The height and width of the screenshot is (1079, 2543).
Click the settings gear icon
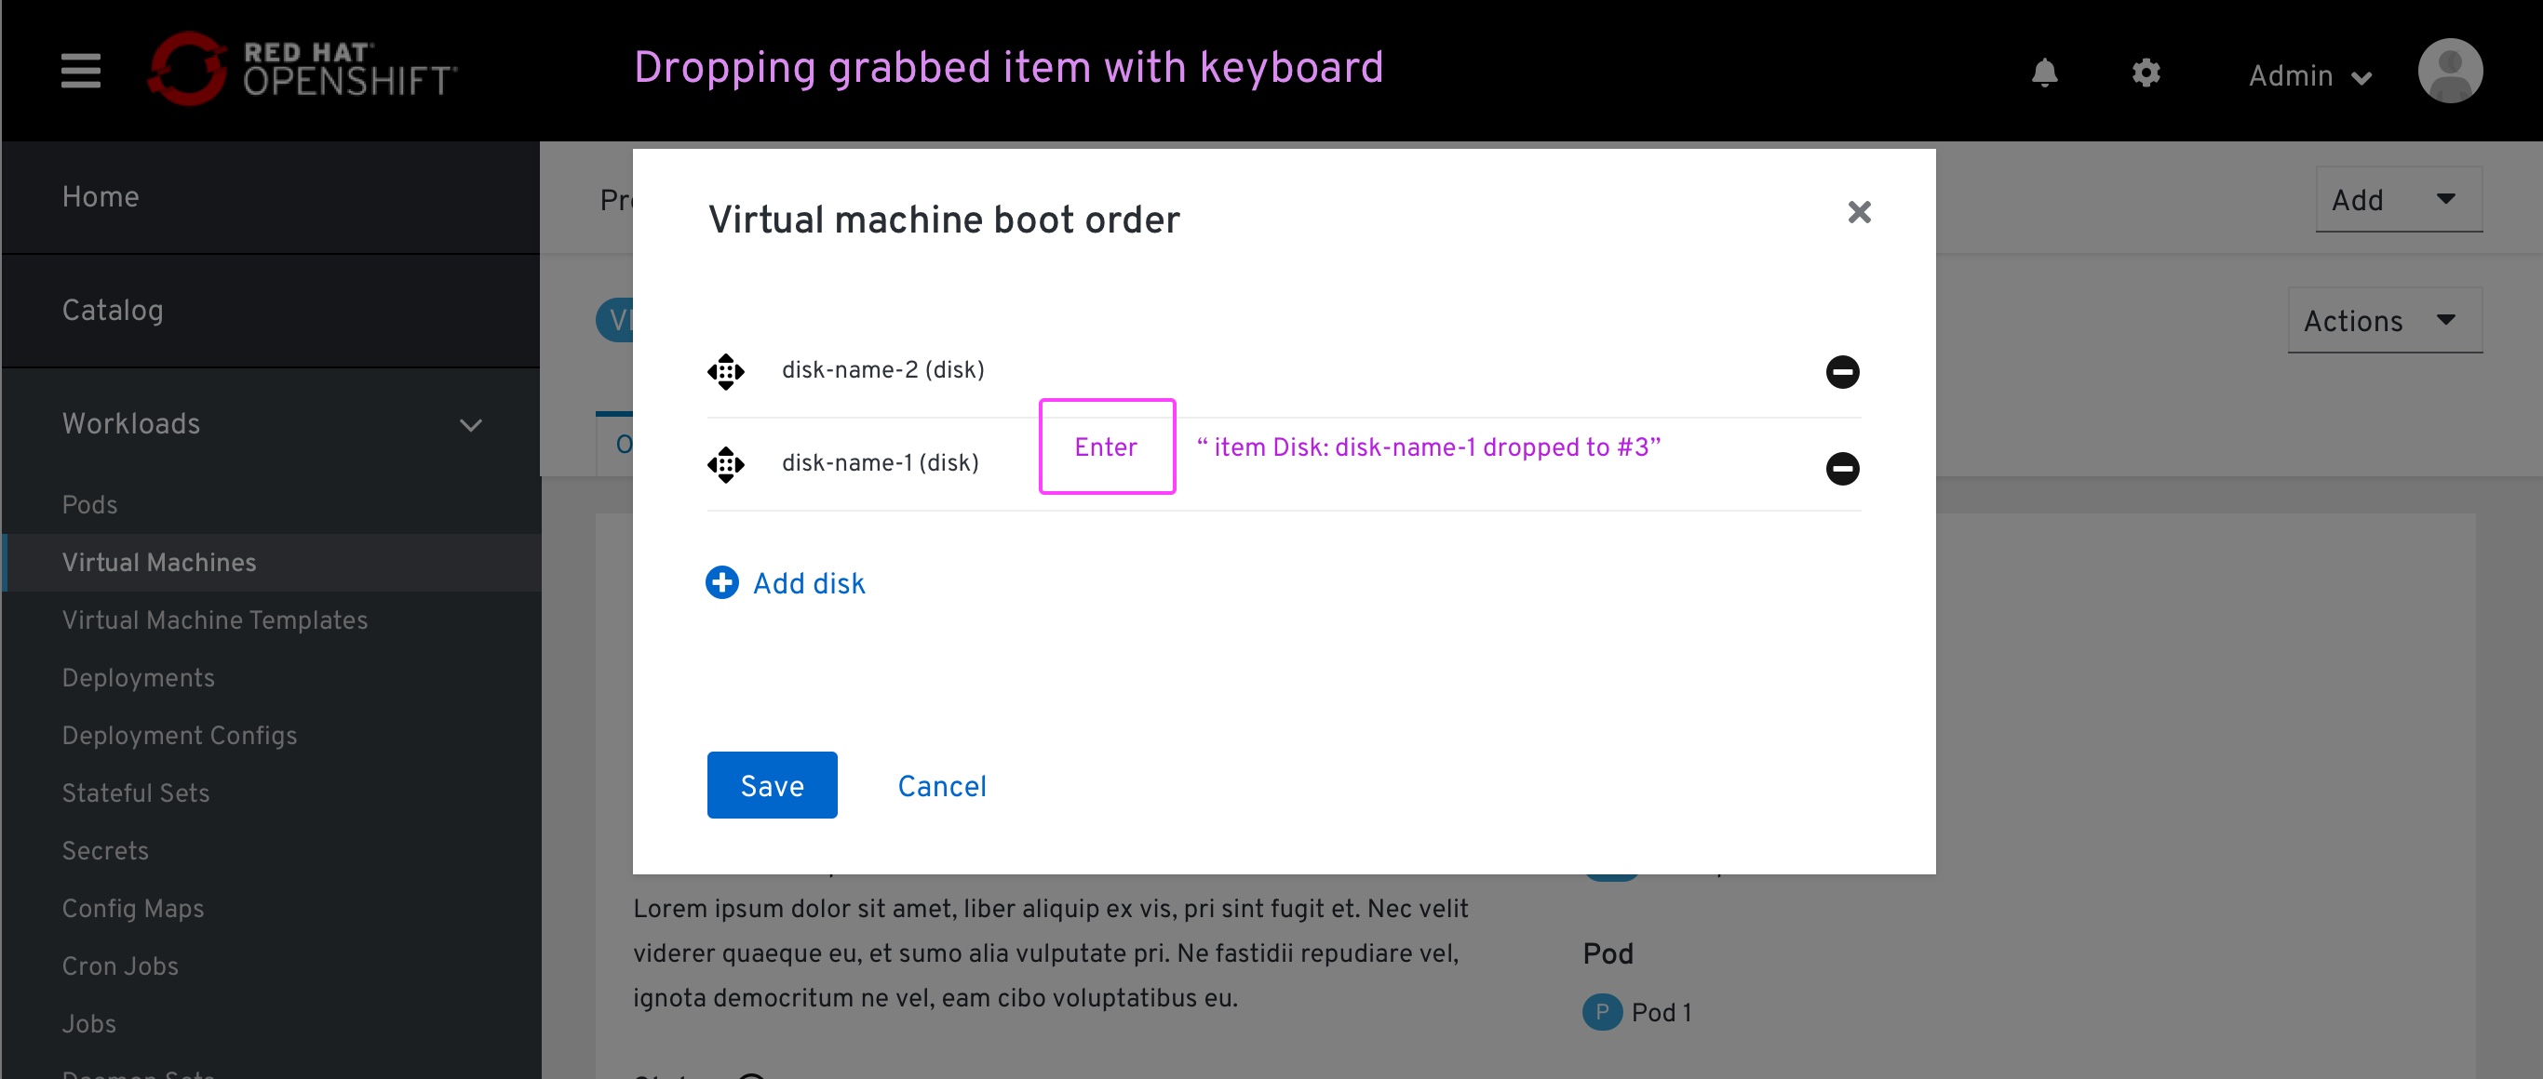tap(2144, 73)
